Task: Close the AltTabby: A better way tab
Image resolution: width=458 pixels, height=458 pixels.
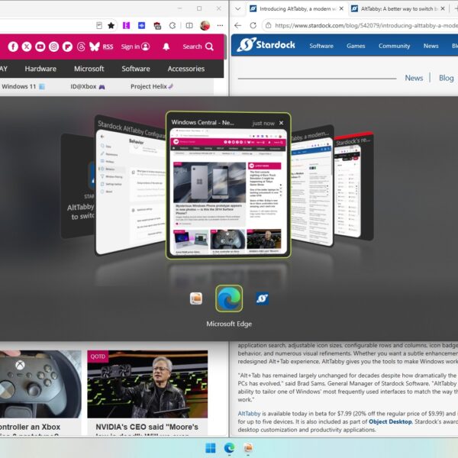Action: pyautogui.click(x=443, y=8)
